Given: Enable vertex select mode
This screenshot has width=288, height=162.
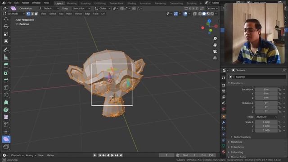Looking at the screenshot, I should [x=28, y=14].
